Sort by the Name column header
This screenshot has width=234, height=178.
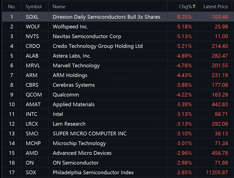[x=59, y=6]
